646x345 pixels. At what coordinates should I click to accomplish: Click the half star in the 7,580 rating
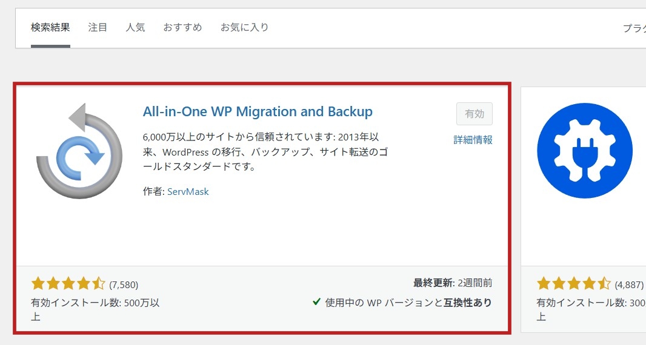(x=99, y=283)
